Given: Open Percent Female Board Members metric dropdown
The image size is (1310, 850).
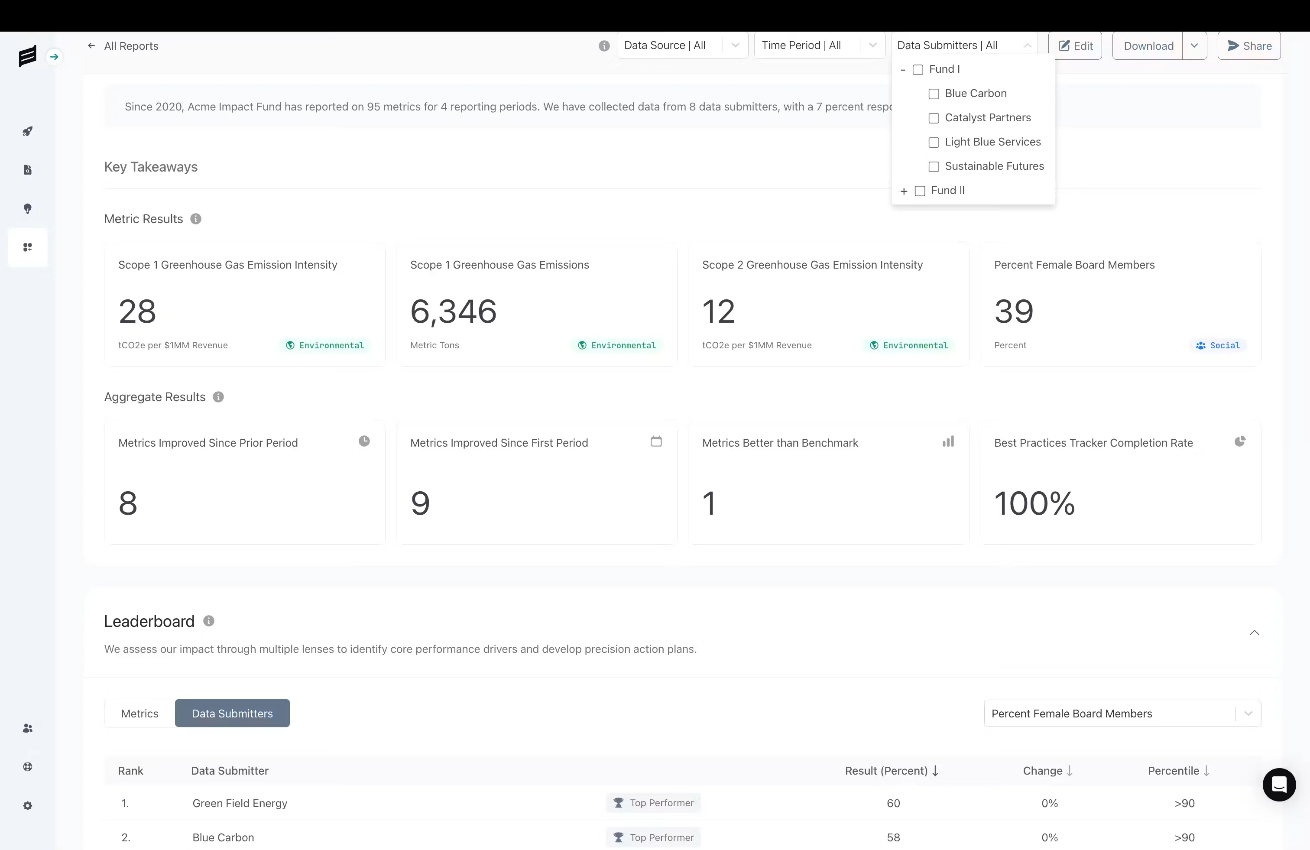Looking at the screenshot, I should [x=1122, y=714].
